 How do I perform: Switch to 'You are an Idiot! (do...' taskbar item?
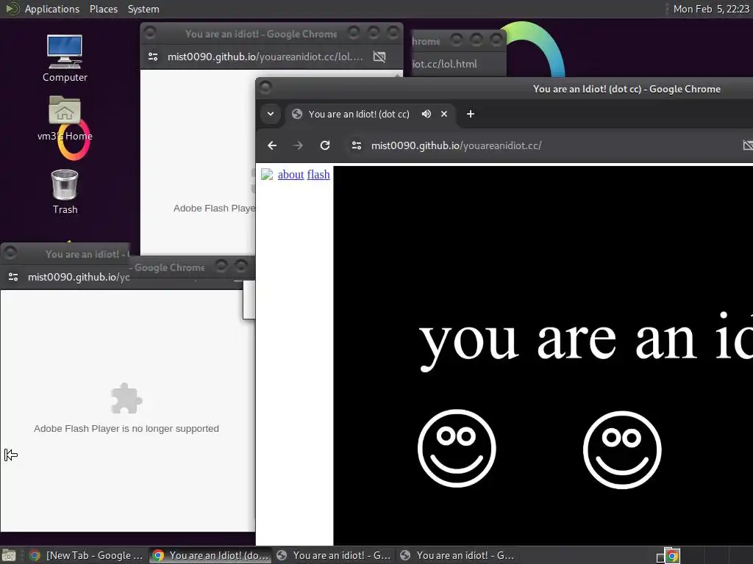210,555
